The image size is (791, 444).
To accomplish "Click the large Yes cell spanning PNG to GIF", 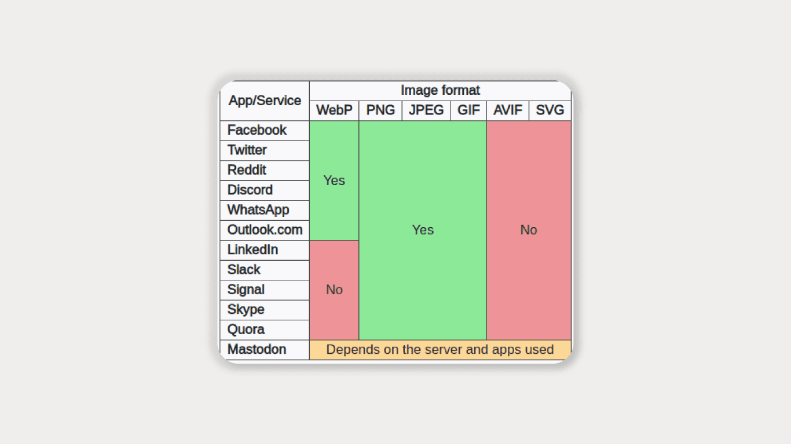I will 423,230.
